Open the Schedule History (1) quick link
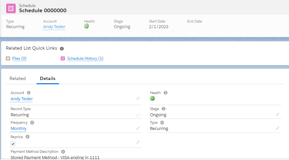 point(85,58)
